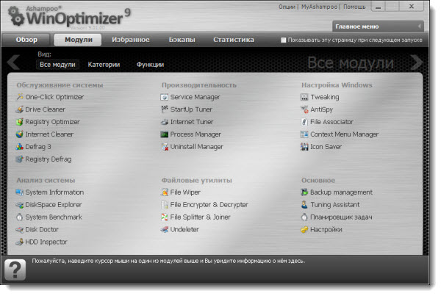The image size is (441, 296).
Task: Open the Defrag 3 text link
Action: point(38,147)
